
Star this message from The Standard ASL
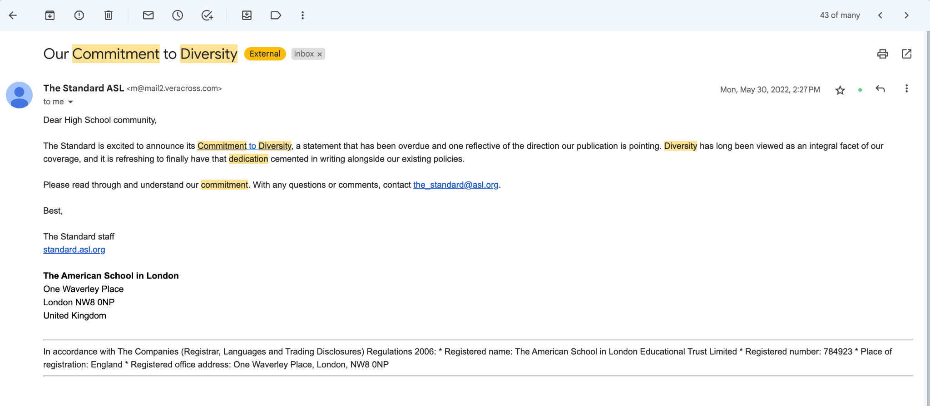click(840, 90)
